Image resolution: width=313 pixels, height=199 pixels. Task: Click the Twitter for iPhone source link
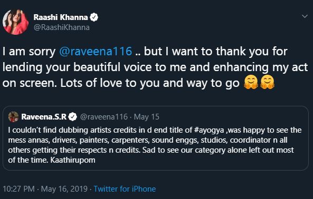(125, 189)
